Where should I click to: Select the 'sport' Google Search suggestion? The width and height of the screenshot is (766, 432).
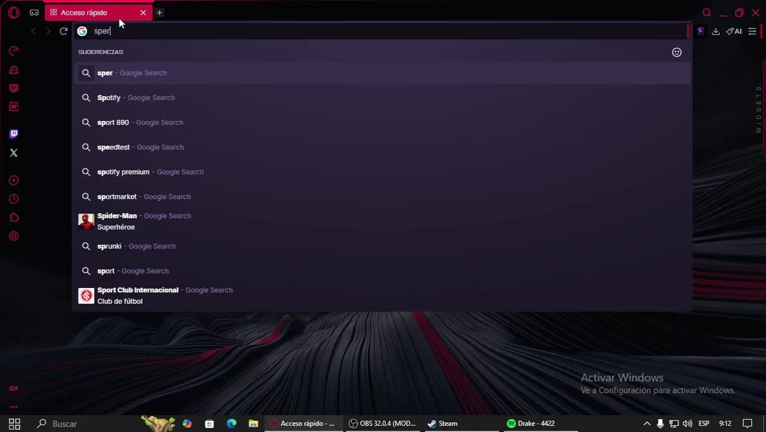(x=382, y=271)
